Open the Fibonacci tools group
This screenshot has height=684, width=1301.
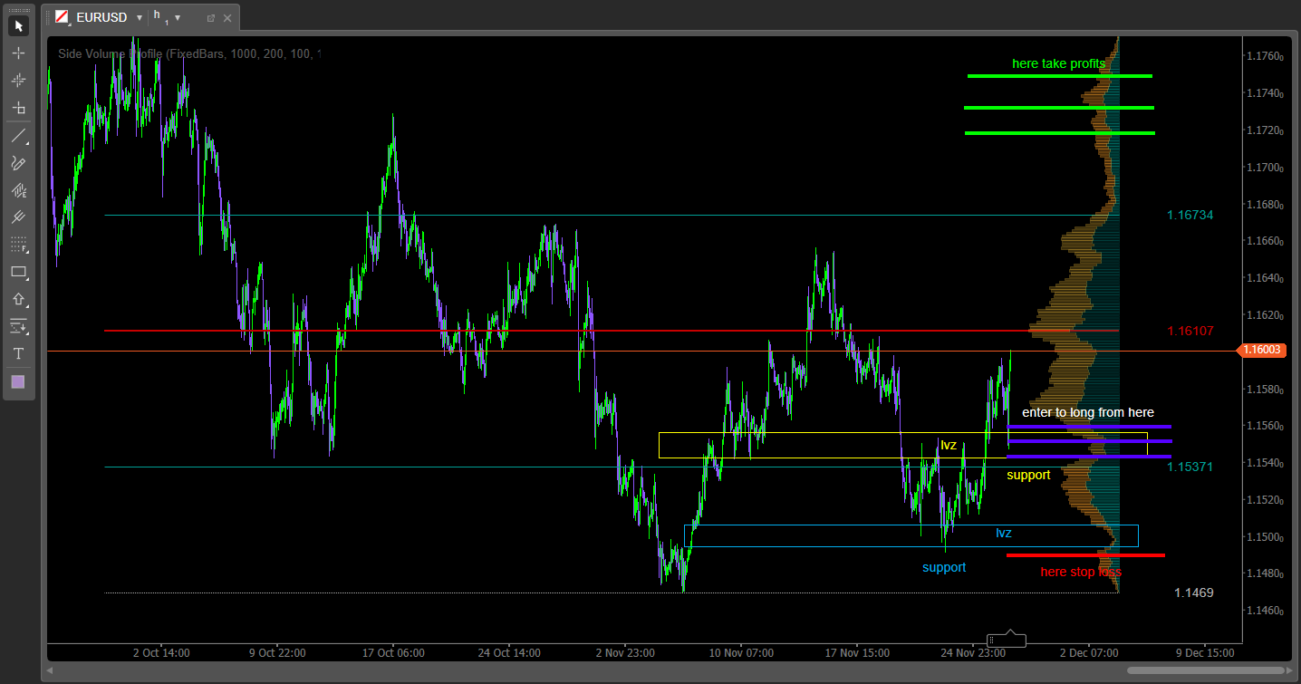(18, 245)
